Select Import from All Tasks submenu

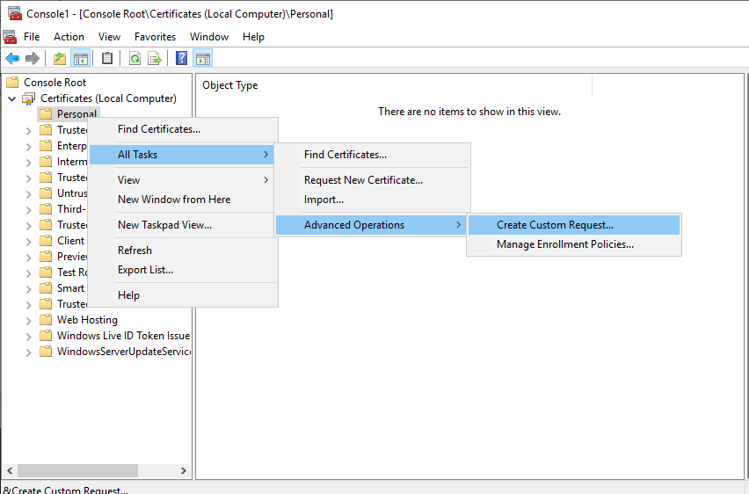(324, 200)
